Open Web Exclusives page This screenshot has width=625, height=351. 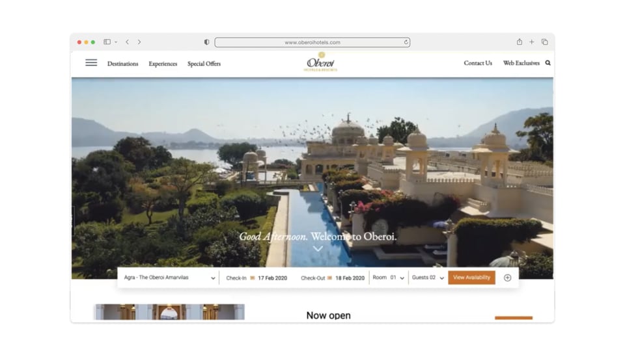click(x=521, y=63)
